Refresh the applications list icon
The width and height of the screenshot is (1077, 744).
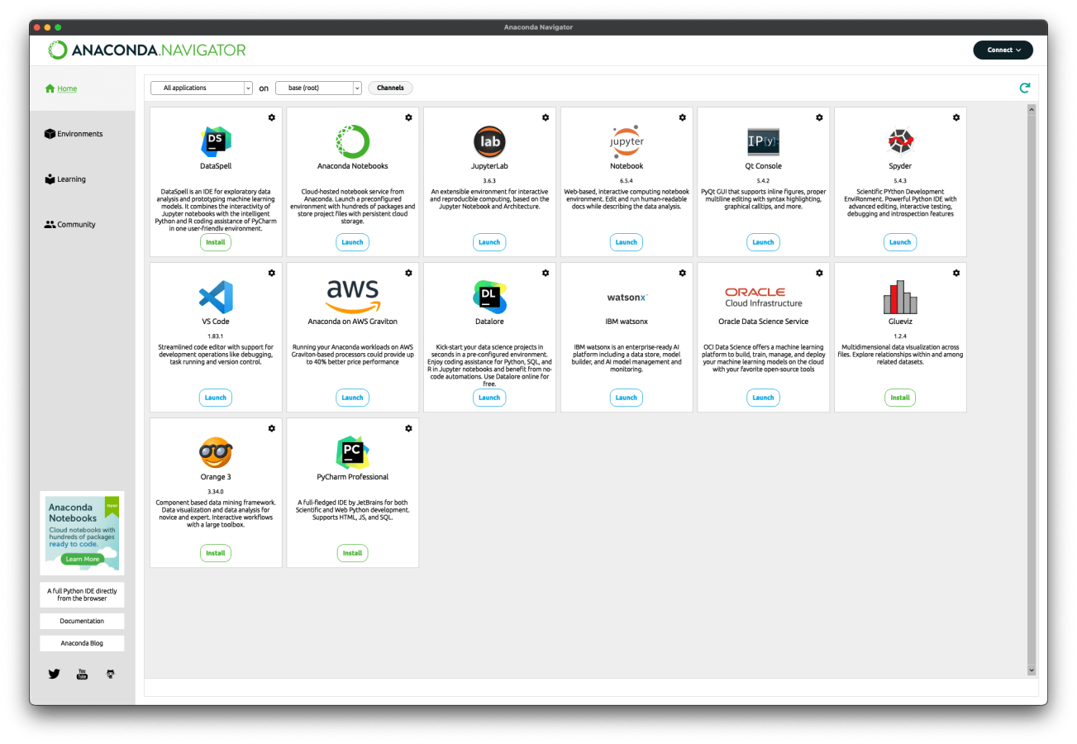(x=1025, y=88)
